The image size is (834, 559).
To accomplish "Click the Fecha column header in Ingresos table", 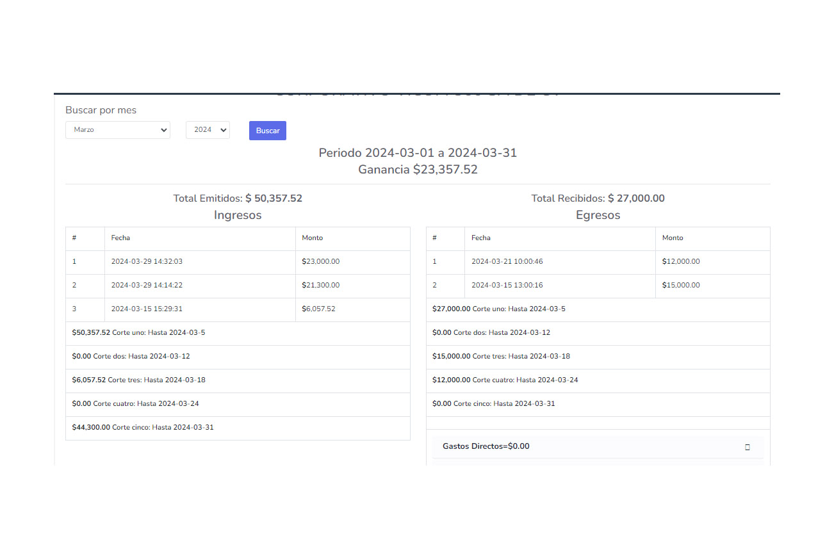I will [120, 238].
